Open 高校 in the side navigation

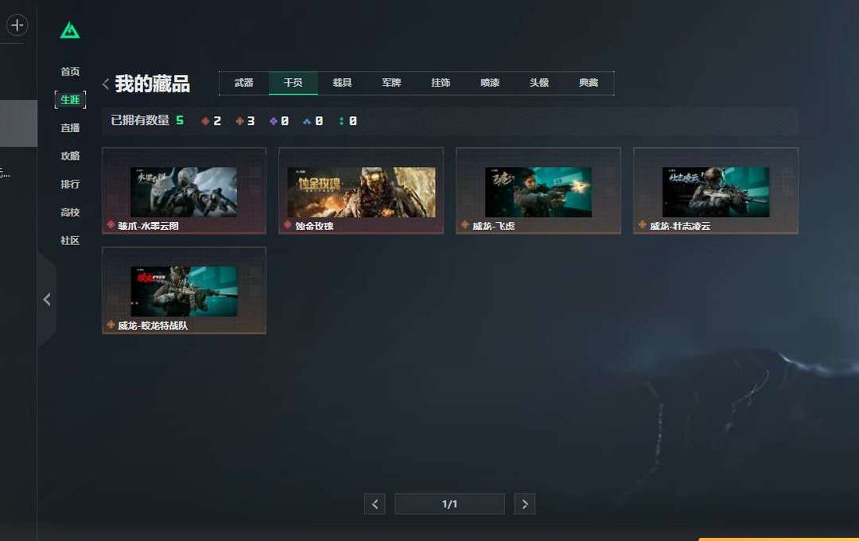pyautogui.click(x=70, y=212)
